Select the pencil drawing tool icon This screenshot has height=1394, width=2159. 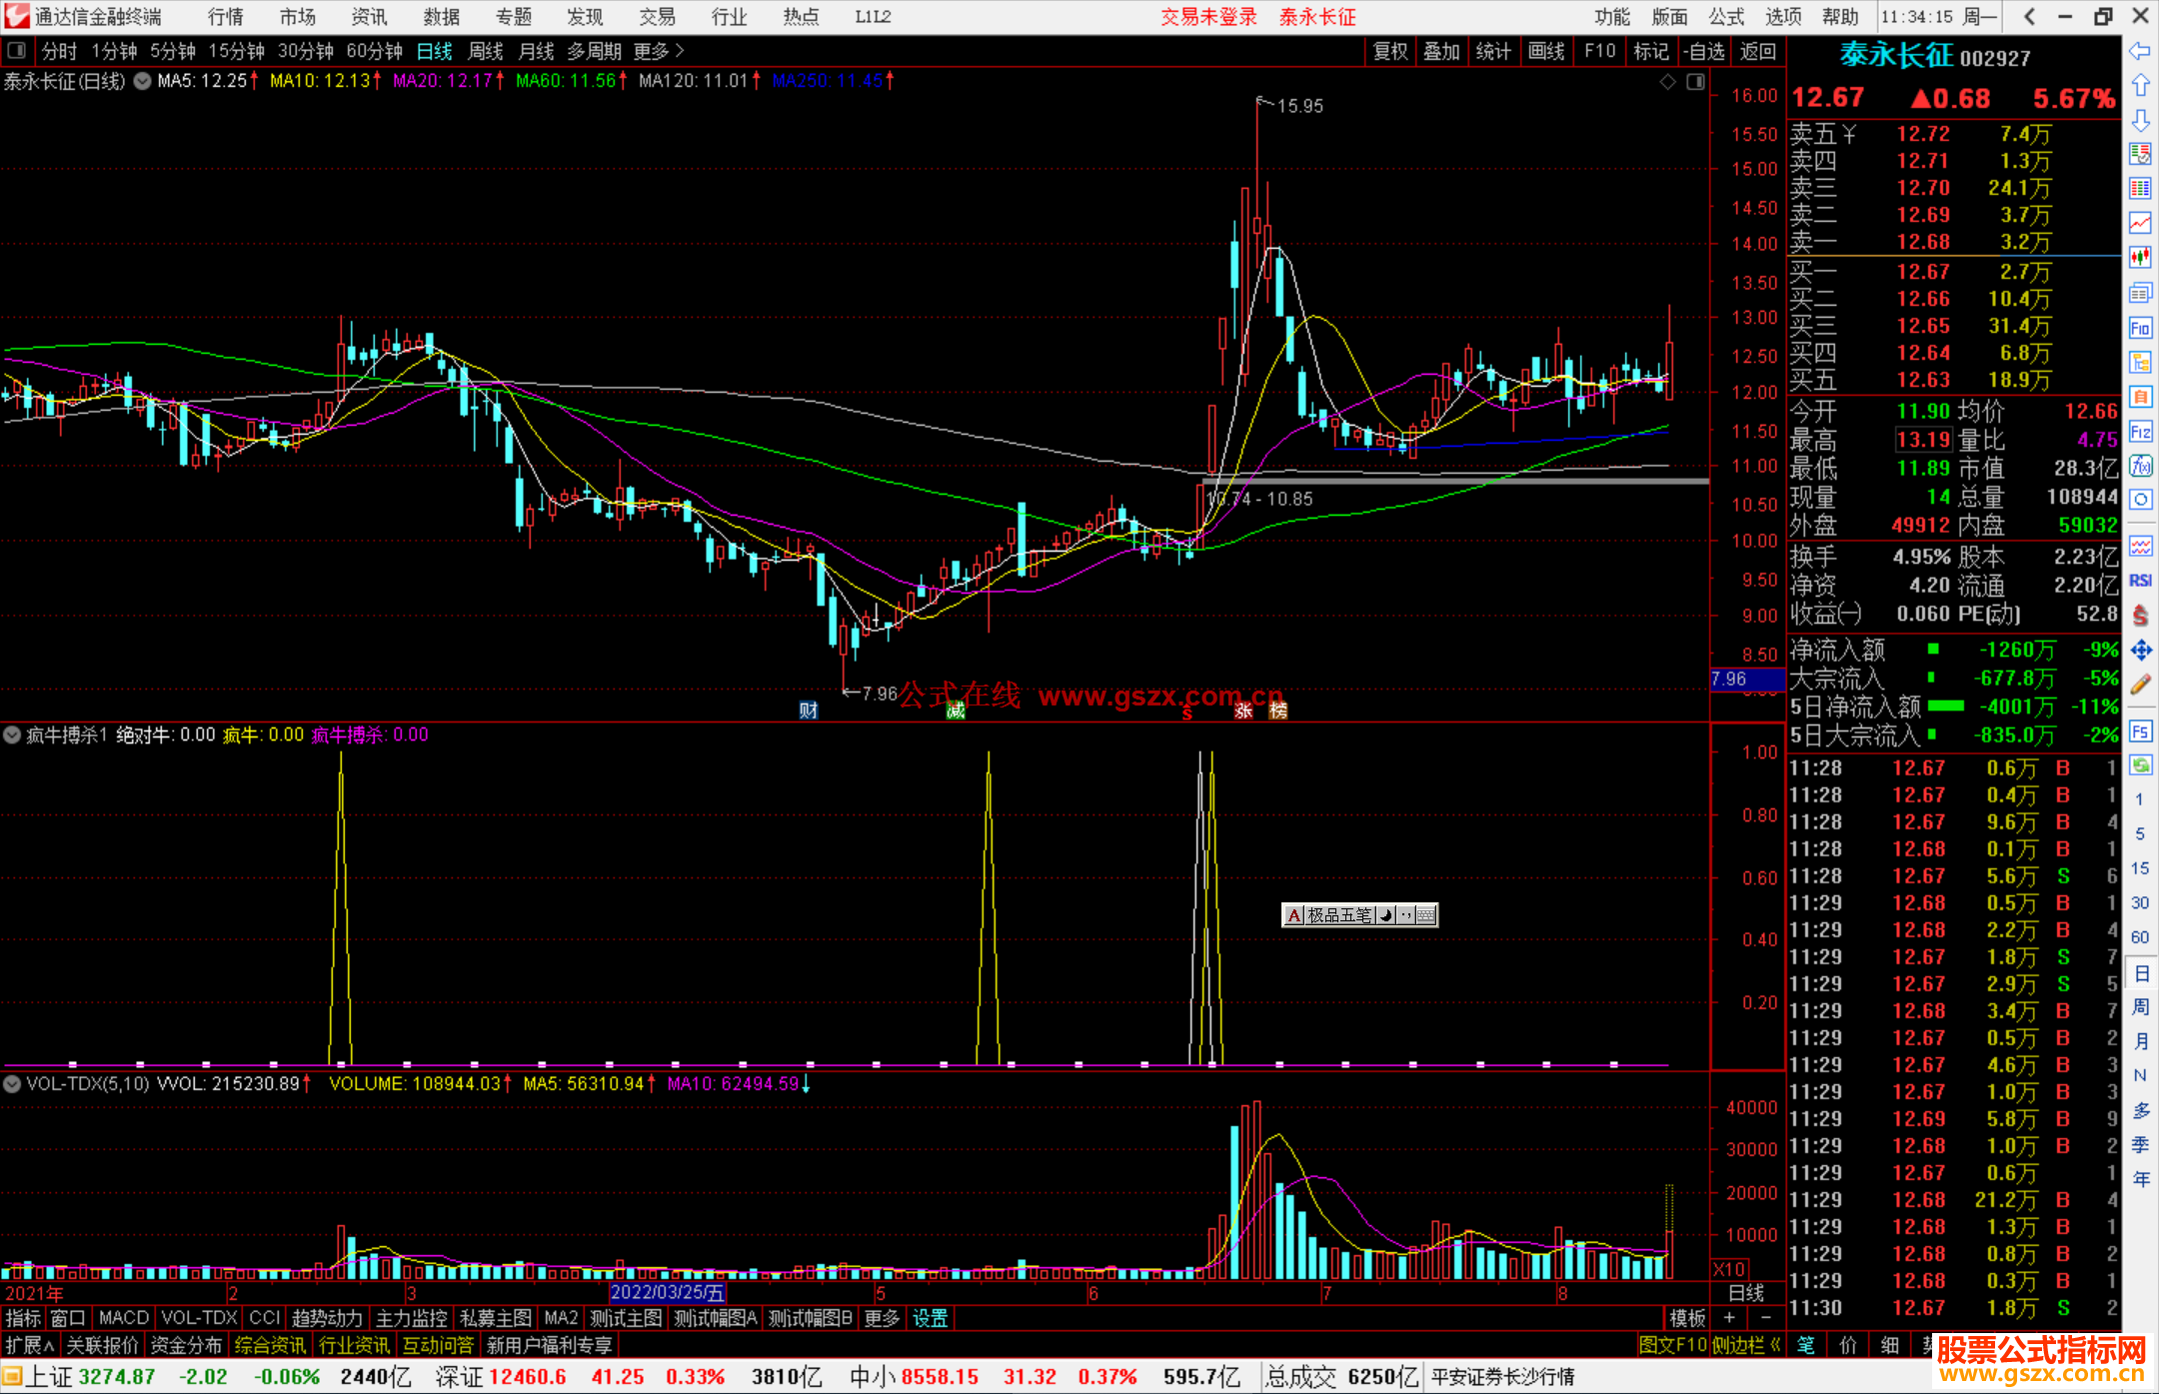click(2140, 685)
